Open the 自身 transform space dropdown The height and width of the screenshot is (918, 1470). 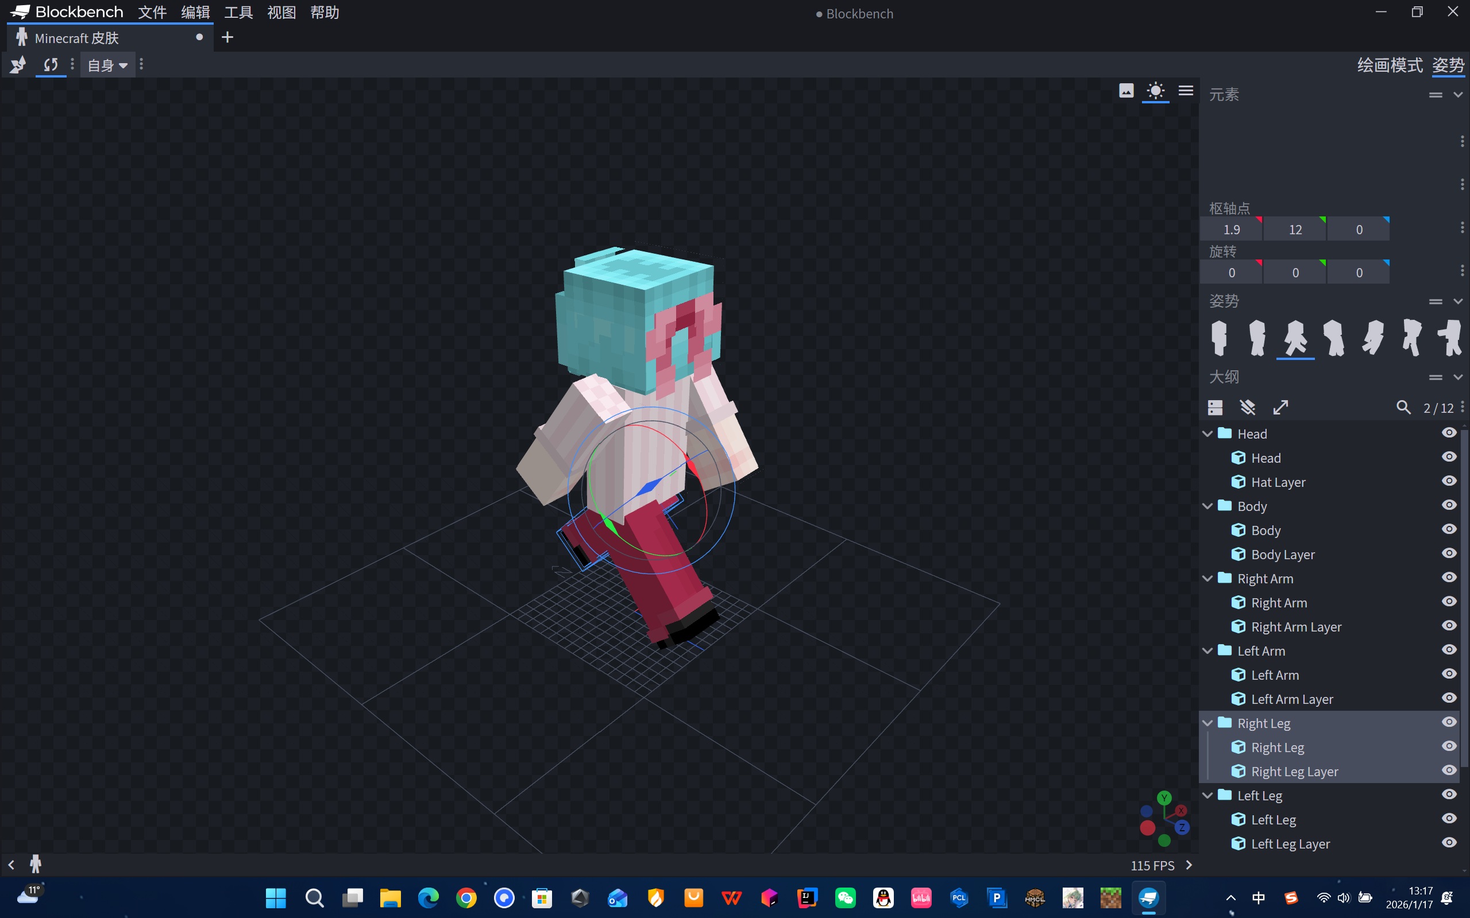pos(107,65)
